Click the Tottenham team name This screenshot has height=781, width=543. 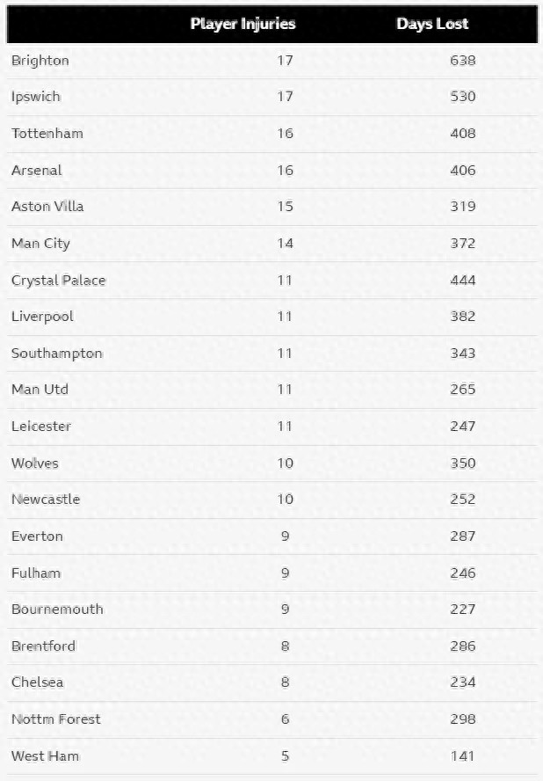47,134
